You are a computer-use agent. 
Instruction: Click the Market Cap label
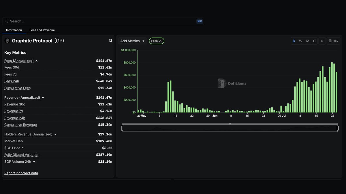point(14,141)
